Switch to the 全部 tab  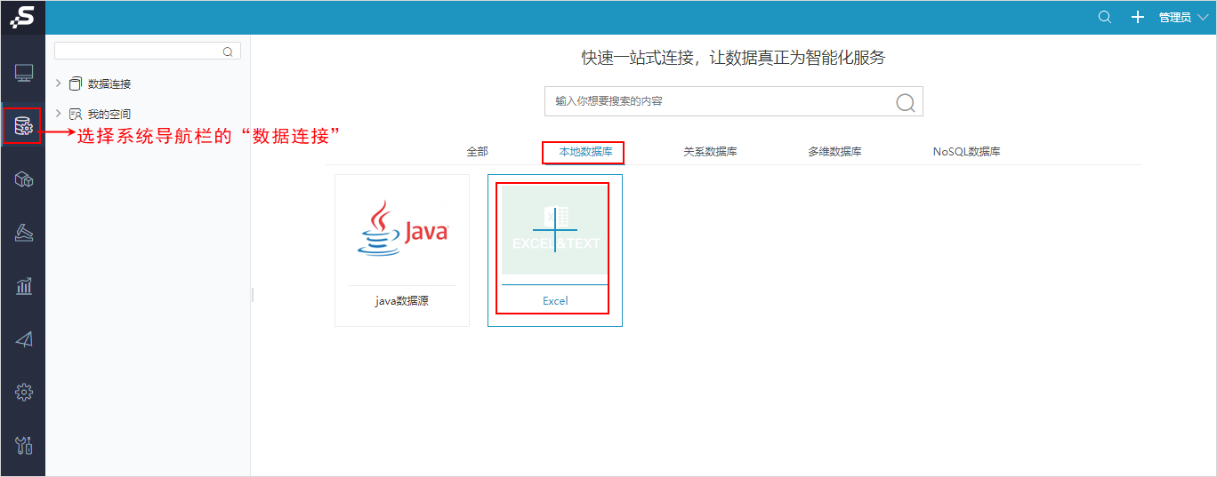click(x=478, y=152)
